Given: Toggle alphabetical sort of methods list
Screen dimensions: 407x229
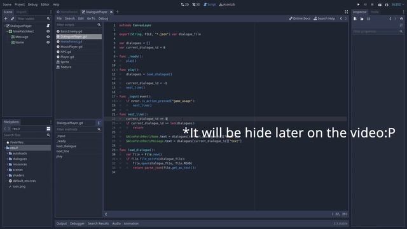Looking at the screenshot, I should (99, 123).
